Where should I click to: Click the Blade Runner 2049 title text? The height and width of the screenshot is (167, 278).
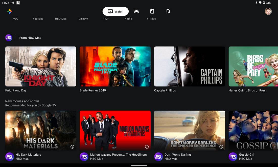tap(93, 90)
